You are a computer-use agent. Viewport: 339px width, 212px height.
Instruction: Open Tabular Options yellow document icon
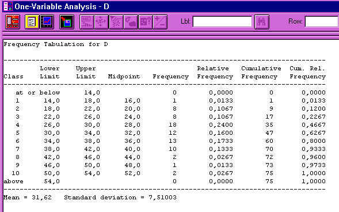click(32, 22)
